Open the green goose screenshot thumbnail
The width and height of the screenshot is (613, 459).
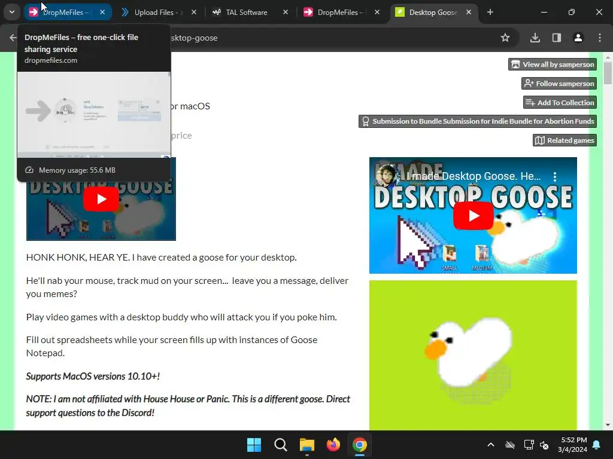coord(473,355)
